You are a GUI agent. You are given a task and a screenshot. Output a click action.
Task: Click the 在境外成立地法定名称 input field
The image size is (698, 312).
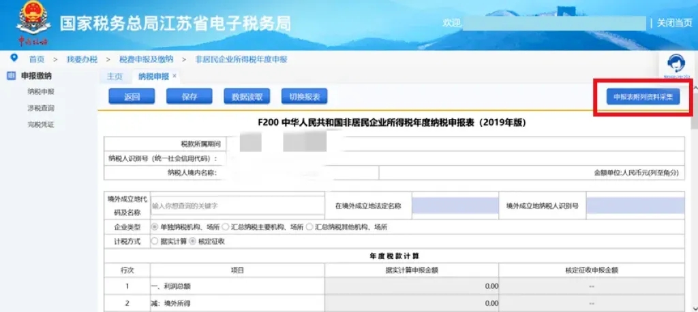tap(455, 206)
